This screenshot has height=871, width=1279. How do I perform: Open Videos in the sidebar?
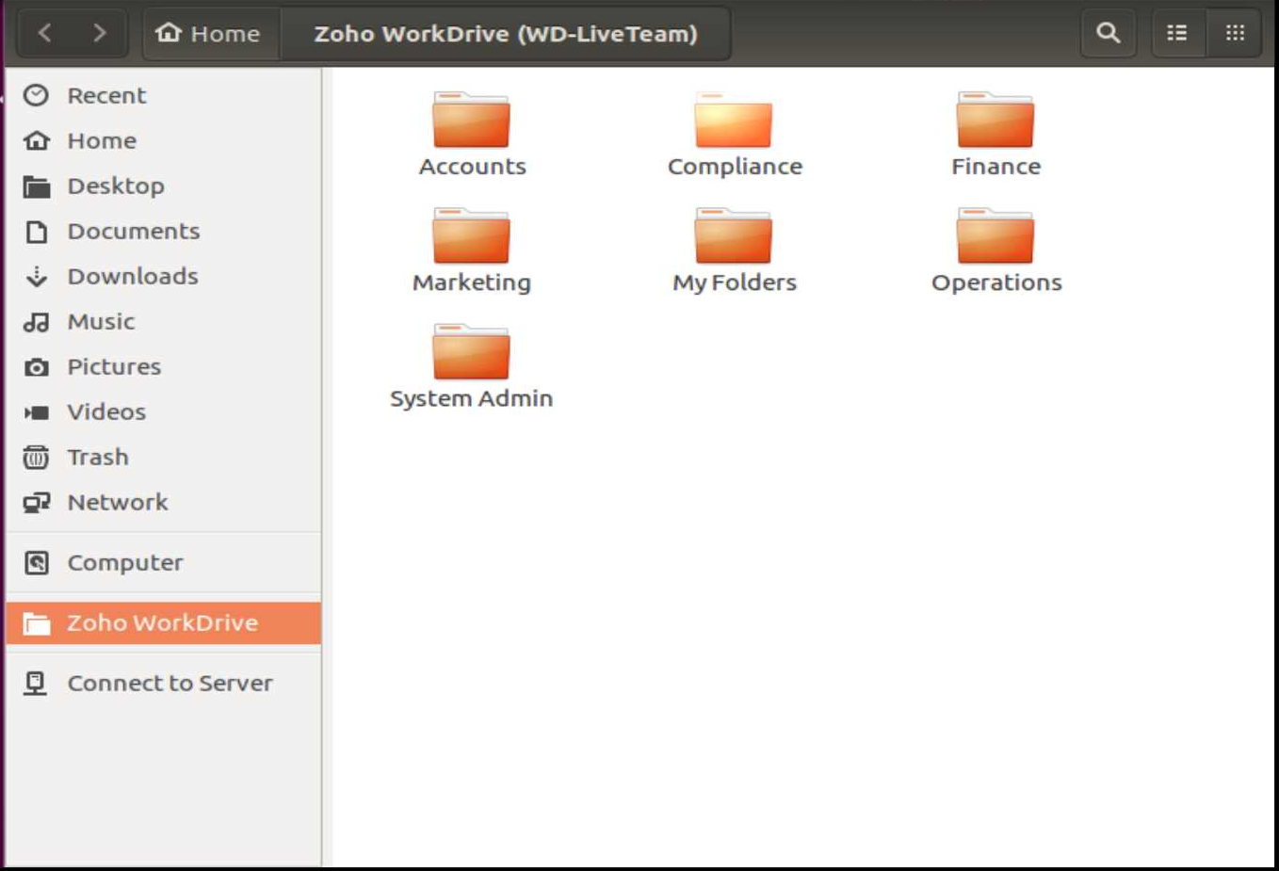tap(164, 411)
